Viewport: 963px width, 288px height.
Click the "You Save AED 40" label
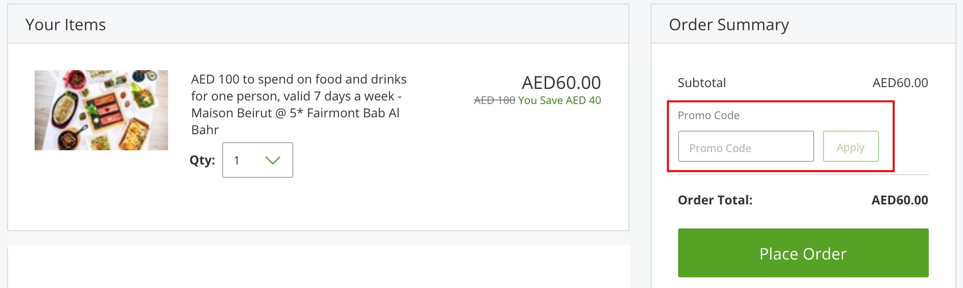point(559,100)
